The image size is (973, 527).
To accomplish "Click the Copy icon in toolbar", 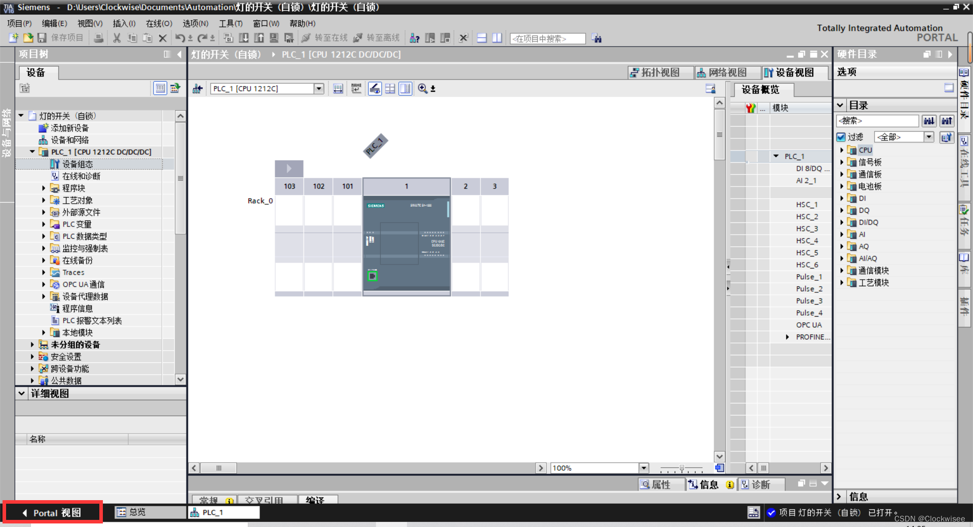I will 132,38.
